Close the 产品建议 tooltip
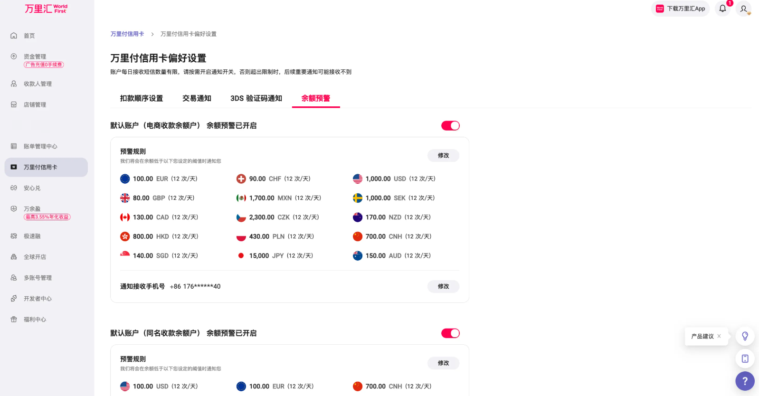This screenshot has width=759, height=396. coord(719,336)
